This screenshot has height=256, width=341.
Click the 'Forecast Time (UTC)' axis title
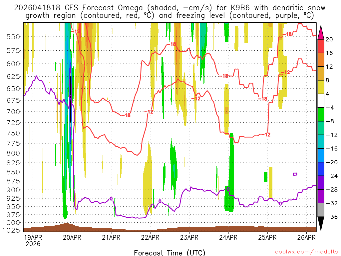(170, 253)
